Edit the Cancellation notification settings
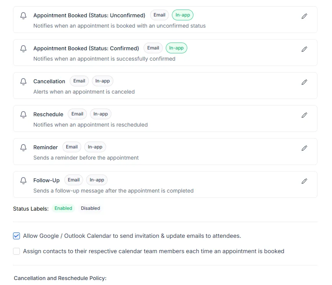 click(x=304, y=82)
